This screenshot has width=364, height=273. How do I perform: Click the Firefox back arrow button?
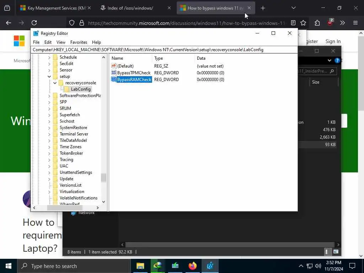(9, 23)
